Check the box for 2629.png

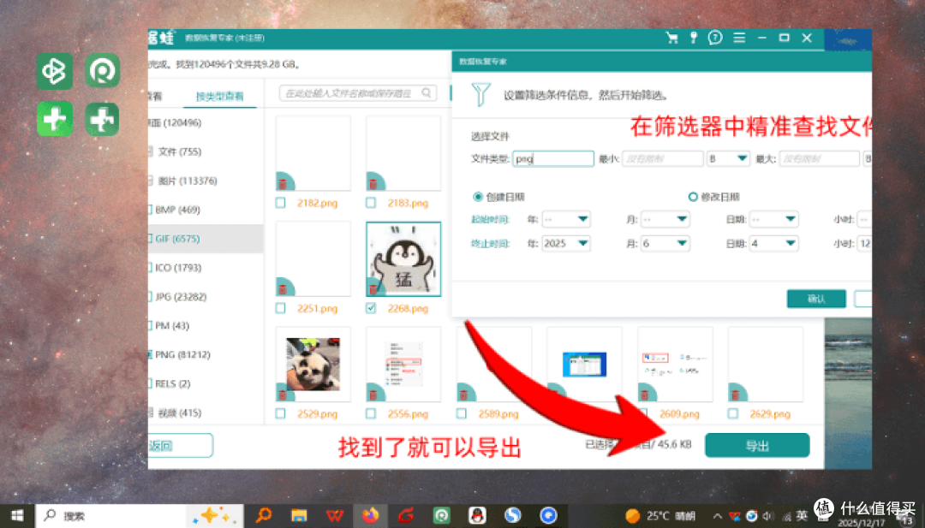(x=732, y=413)
